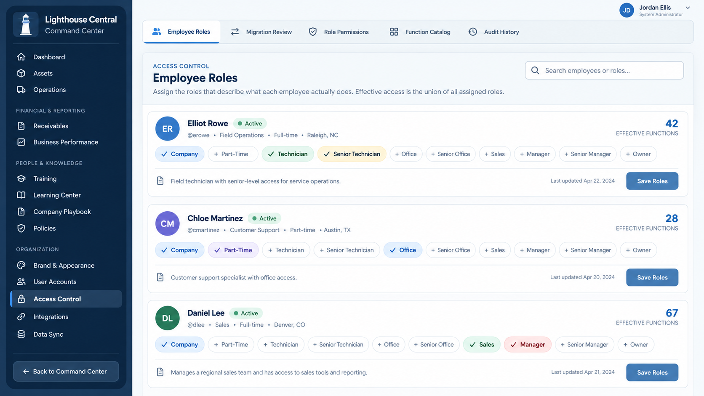Toggle off Part-Time role for Chloe Martinez

(x=233, y=250)
